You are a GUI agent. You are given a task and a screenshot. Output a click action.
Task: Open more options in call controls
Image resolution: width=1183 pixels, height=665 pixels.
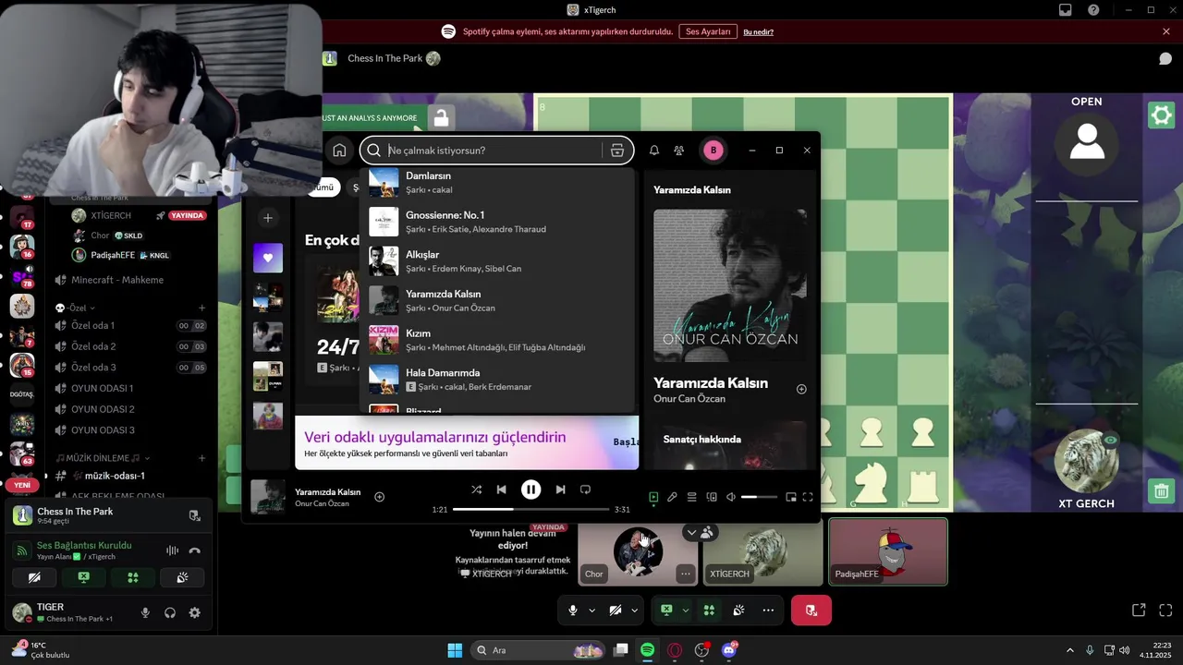tap(768, 611)
